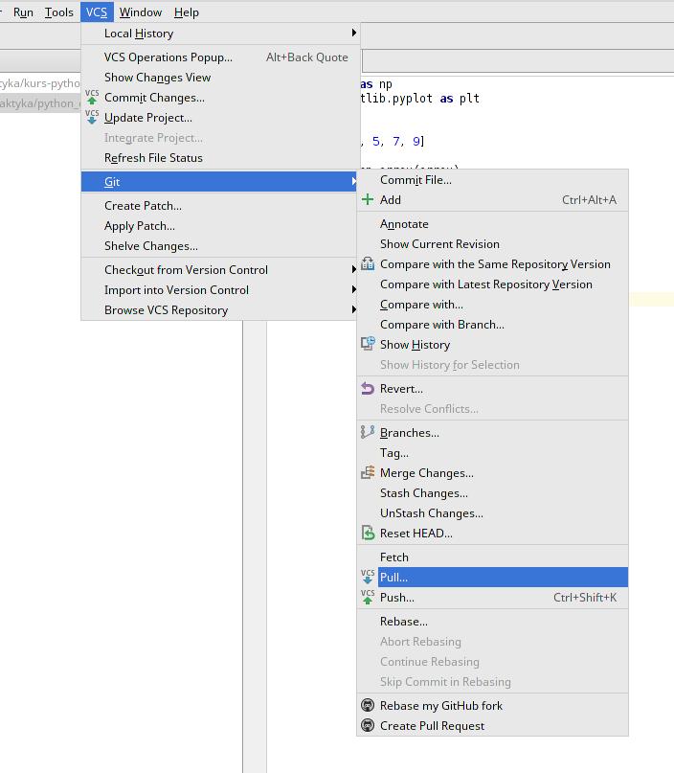674x773 pixels.
Task: Choose Import into Version Control
Action: (220, 290)
